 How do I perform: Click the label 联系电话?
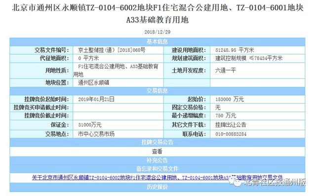(x=194, y=134)
